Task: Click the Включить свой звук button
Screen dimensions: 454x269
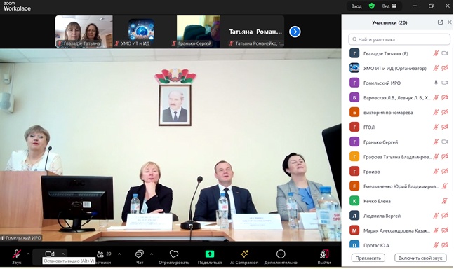Action: pyautogui.click(x=420, y=258)
